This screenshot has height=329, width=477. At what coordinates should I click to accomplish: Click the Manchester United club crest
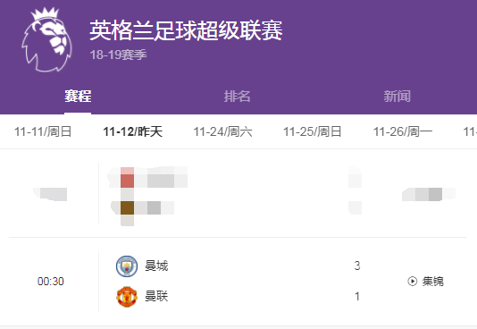click(127, 297)
